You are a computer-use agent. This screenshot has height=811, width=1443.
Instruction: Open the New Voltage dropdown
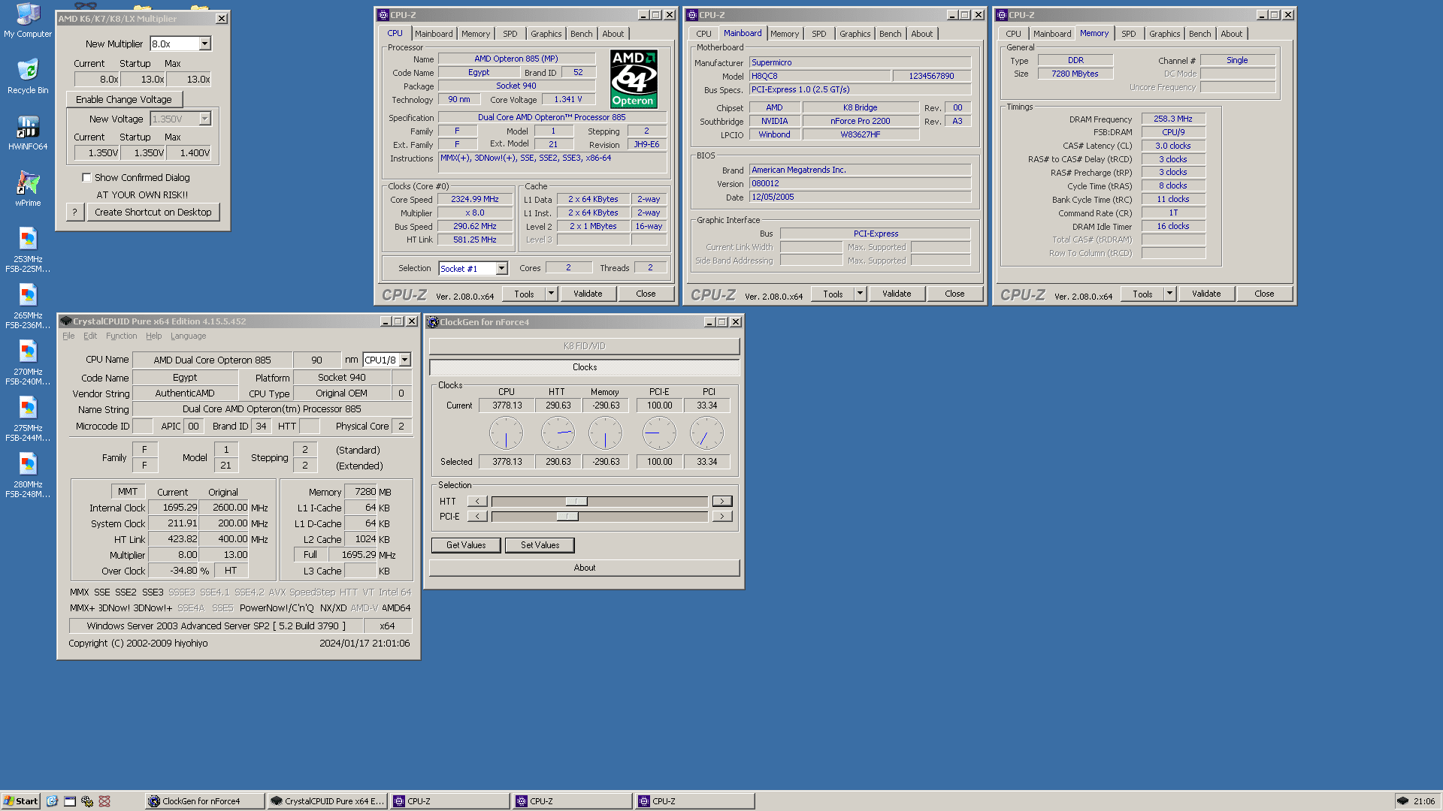[x=204, y=119]
